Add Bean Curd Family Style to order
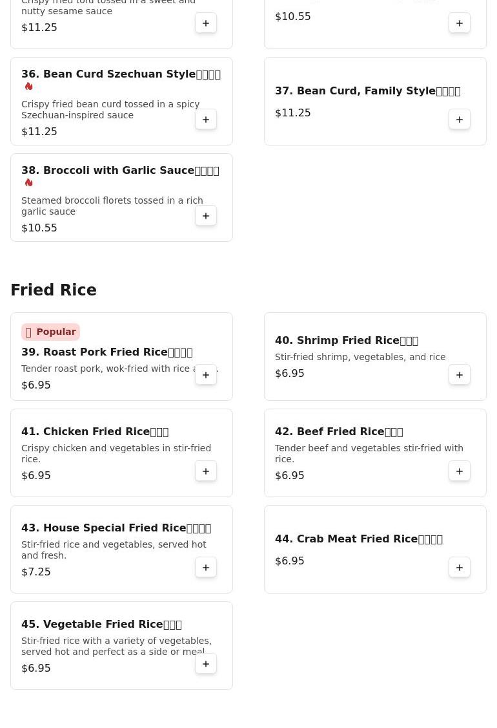497x728 pixels. tap(460, 120)
